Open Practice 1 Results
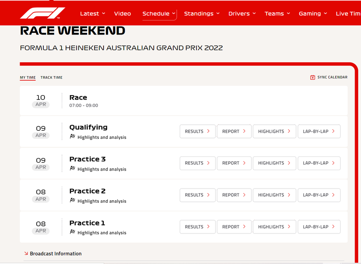Viewport: 361px width, 264px height. pyautogui.click(x=197, y=227)
